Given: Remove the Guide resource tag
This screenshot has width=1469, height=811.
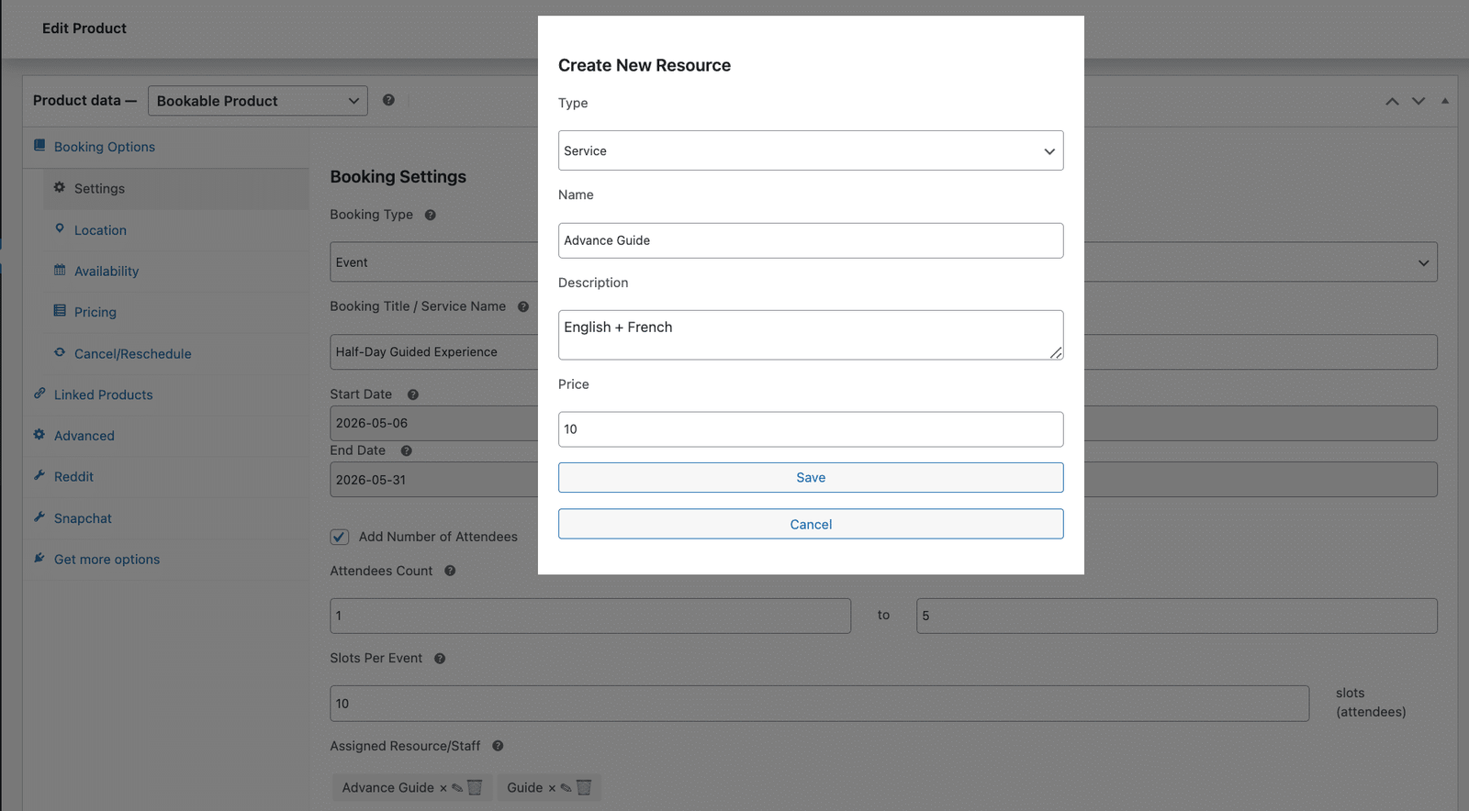Looking at the screenshot, I should [552, 788].
